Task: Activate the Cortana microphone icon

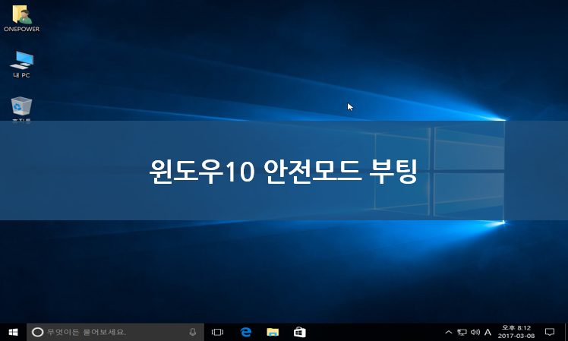Action: click(x=193, y=332)
